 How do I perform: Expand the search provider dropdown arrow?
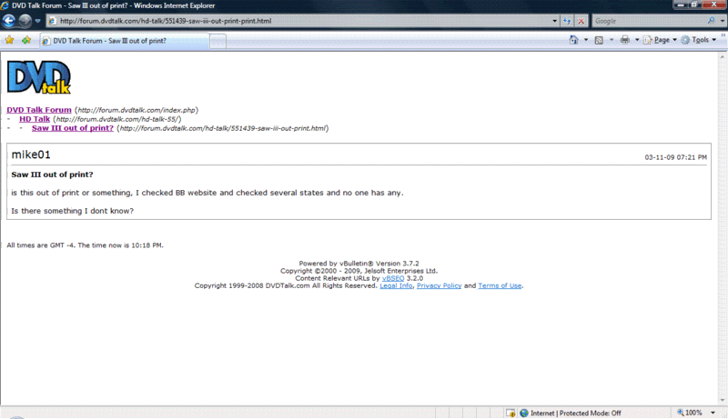coord(722,20)
